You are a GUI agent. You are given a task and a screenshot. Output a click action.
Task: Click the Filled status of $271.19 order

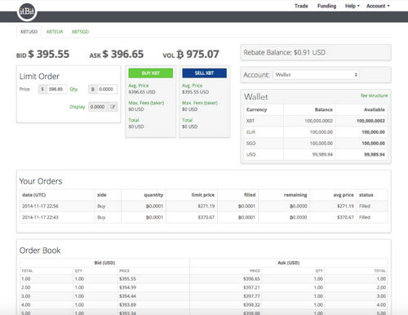pyautogui.click(x=365, y=206)
